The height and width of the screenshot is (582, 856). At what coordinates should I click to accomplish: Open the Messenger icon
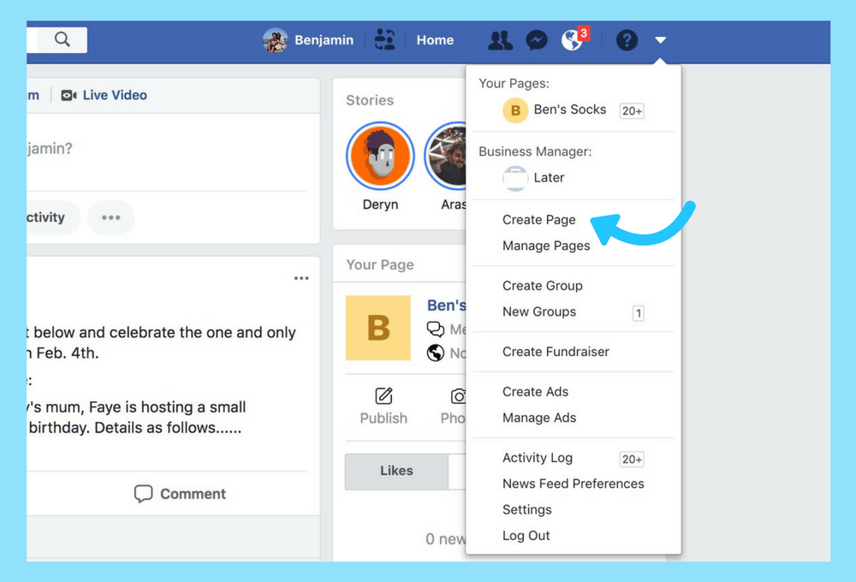click(537, 40)
